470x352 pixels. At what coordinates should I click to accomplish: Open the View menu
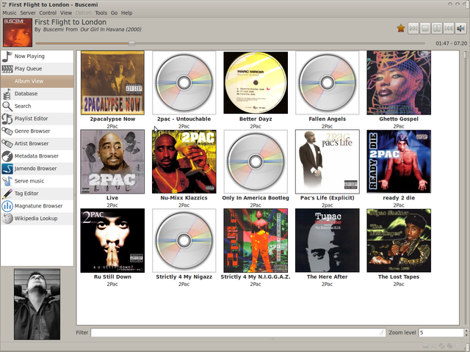click(66, 13)
